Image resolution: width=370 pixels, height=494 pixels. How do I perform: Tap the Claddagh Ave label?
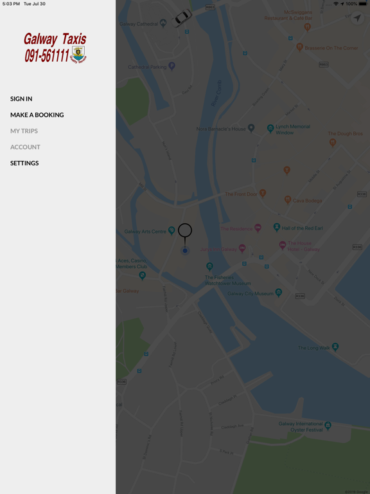click(232, 427)
